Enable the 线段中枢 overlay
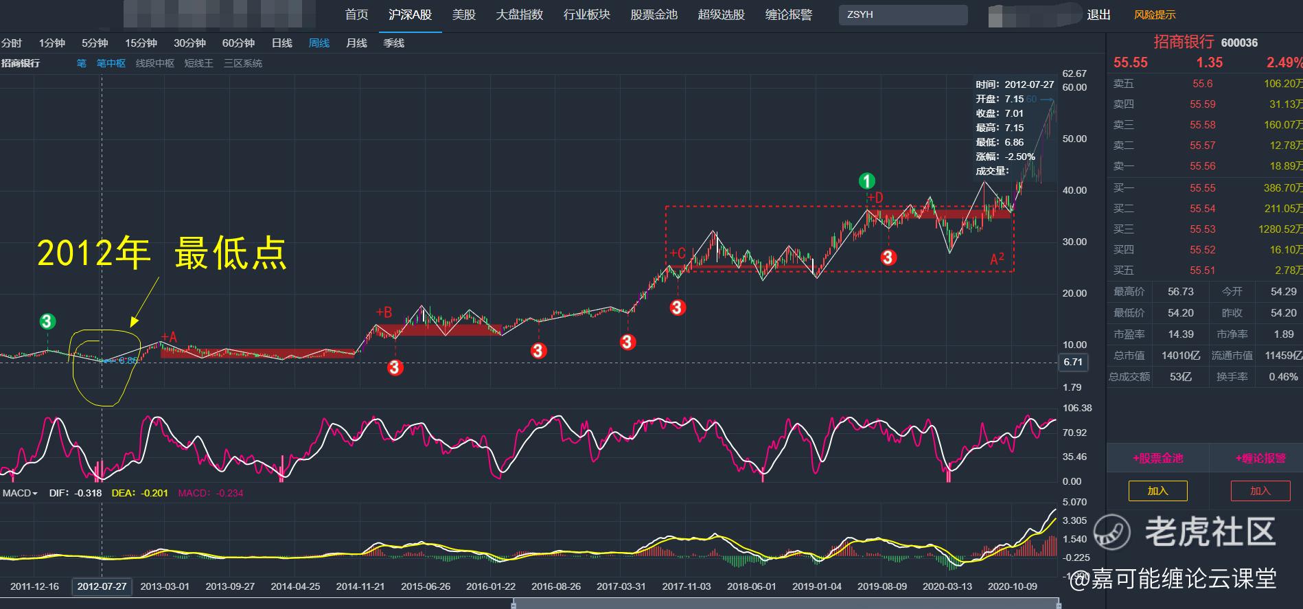1303x609 pixels. click(x=155, y=63)
